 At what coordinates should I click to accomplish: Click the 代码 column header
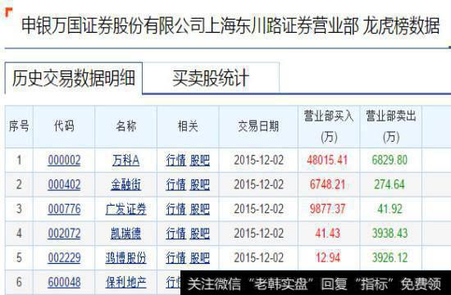point(64,126)
